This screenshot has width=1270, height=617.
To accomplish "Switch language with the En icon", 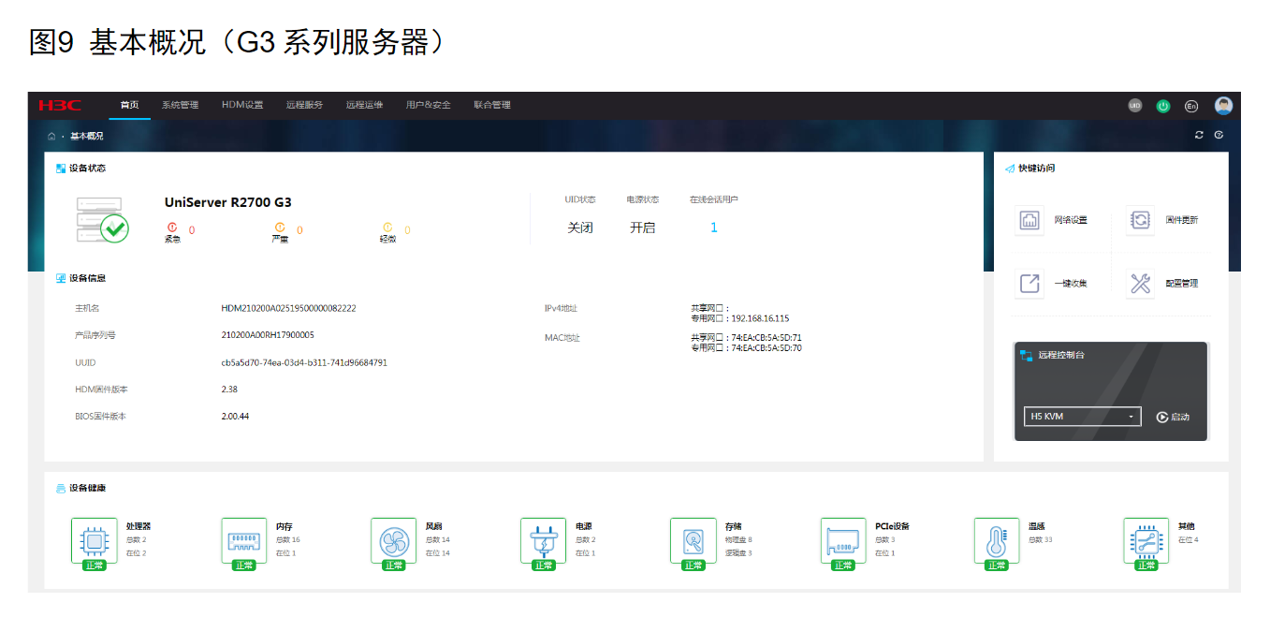I will 1191,106.
